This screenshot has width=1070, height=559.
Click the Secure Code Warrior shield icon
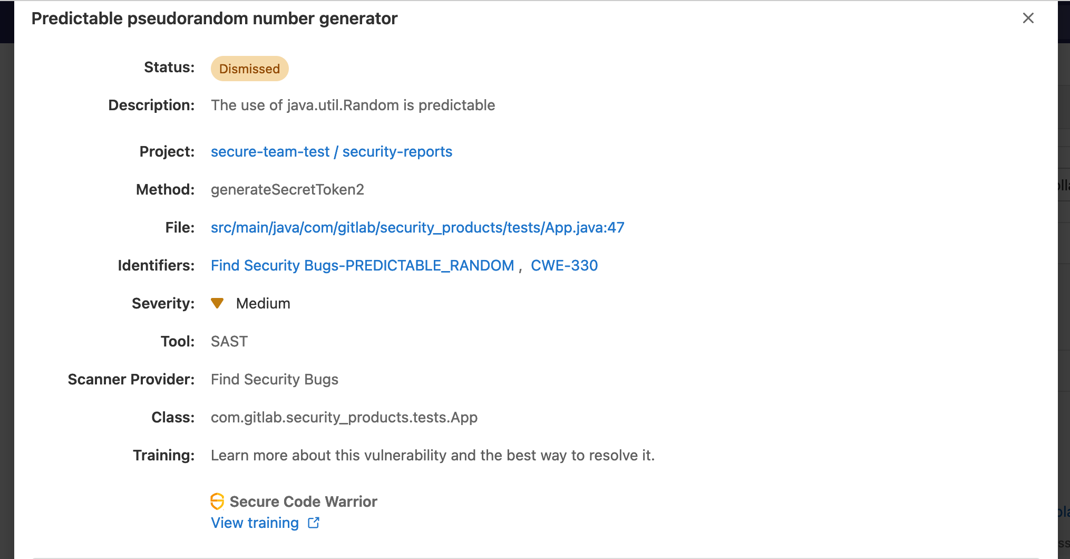218,501
